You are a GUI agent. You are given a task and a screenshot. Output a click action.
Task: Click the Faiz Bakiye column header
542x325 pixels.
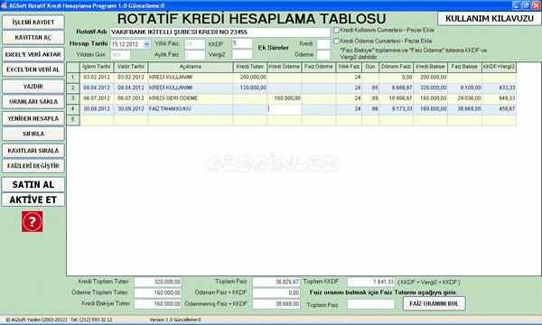click(464, 67)
